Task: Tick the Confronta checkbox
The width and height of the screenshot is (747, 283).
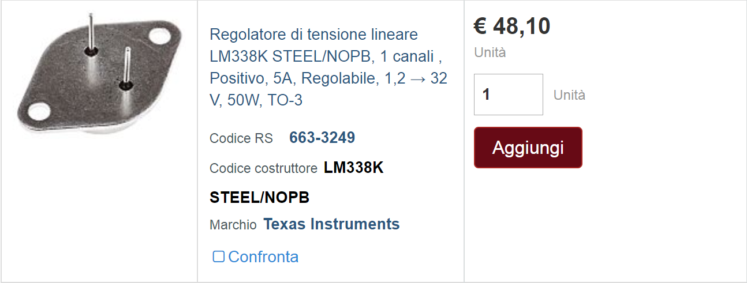Action: tap(218, 256)
